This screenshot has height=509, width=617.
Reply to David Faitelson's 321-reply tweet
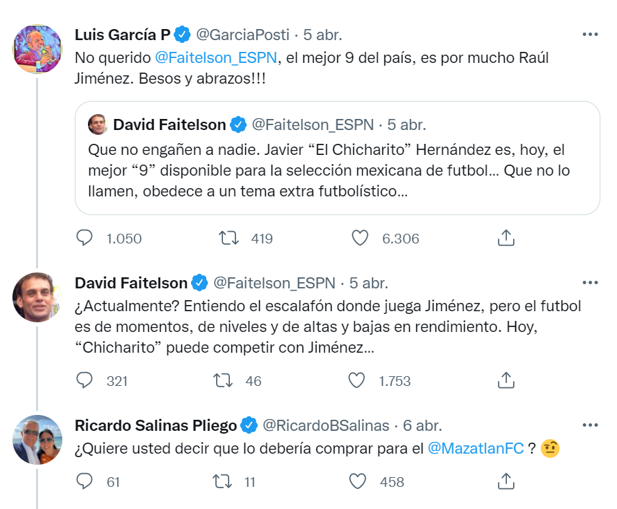[x=84, y=380]
